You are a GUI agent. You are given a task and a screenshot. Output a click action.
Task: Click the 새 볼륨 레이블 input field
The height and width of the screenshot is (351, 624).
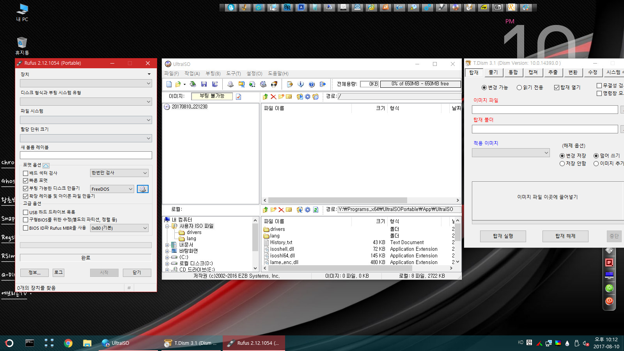coord(86,155)
